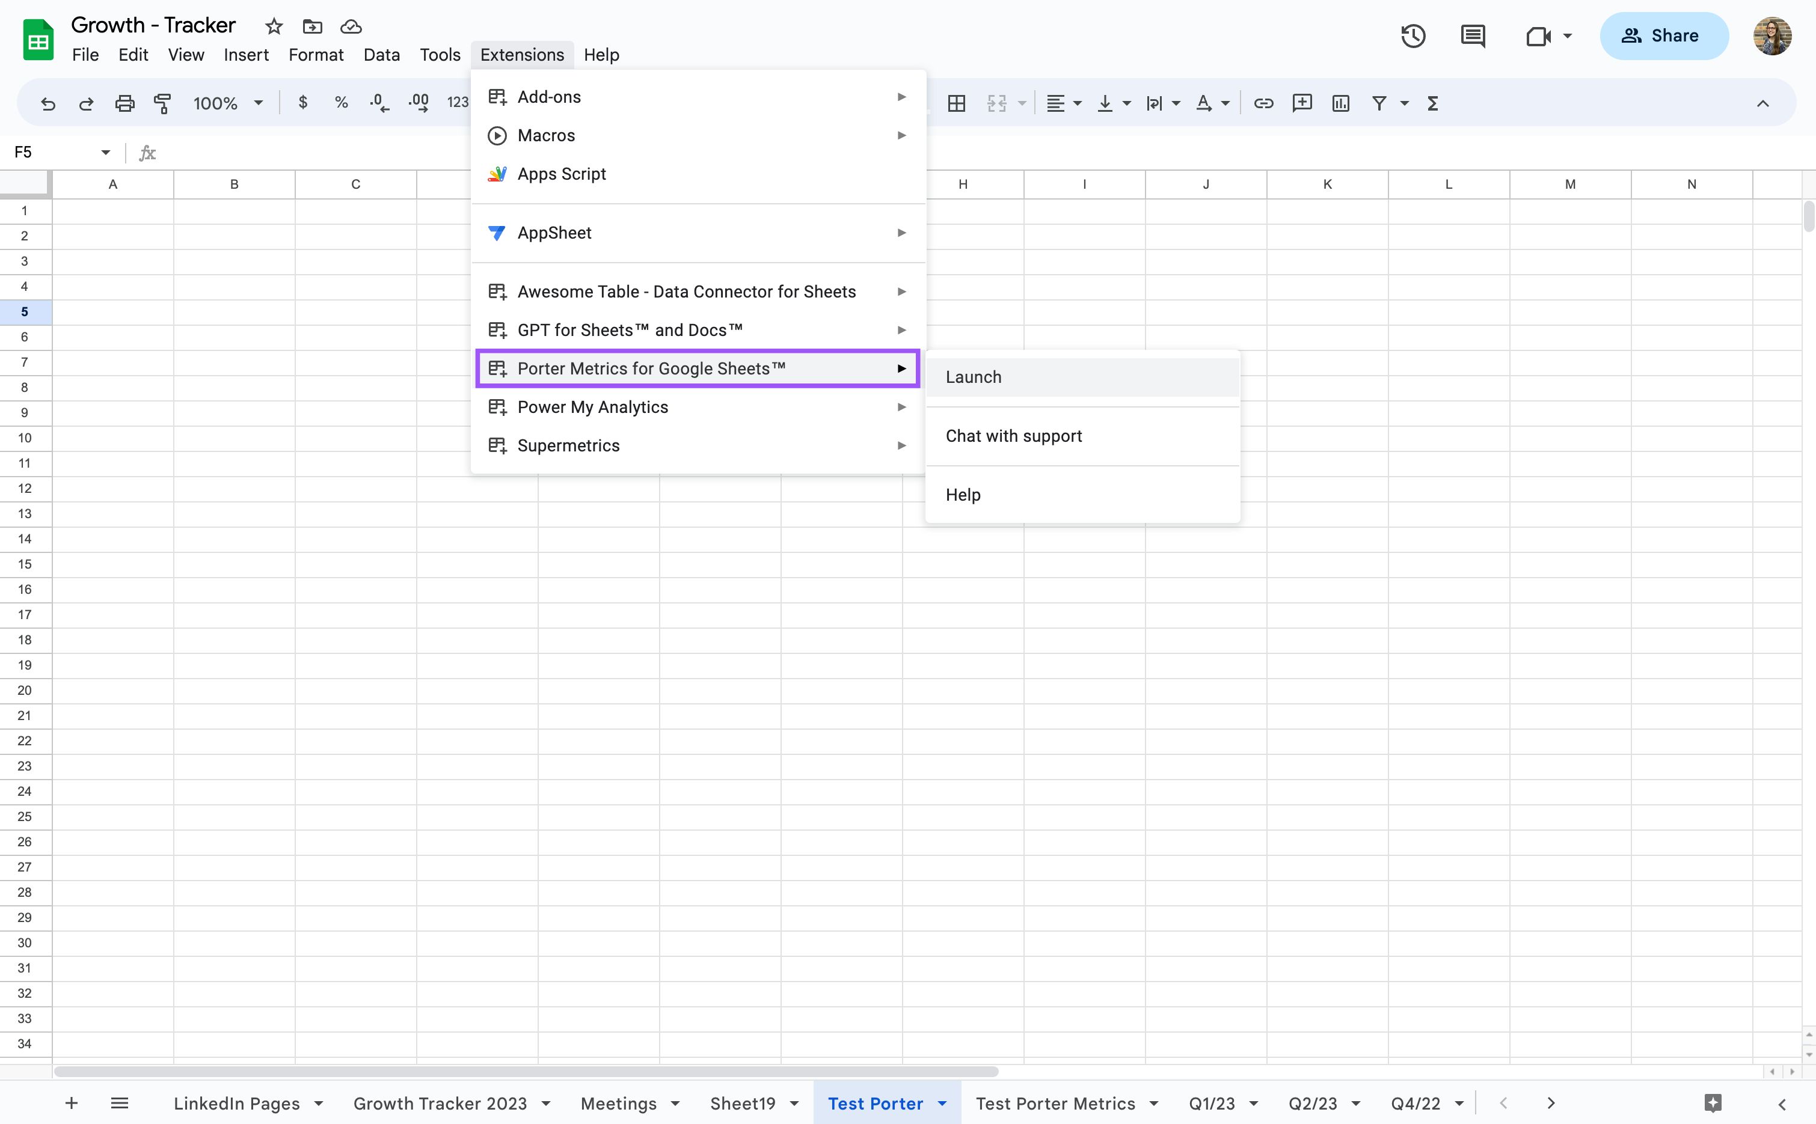Open the text rotation dropdown
This screenshot has height=1124, width=1816.
pyautogui.click(x=1212, y=103)
